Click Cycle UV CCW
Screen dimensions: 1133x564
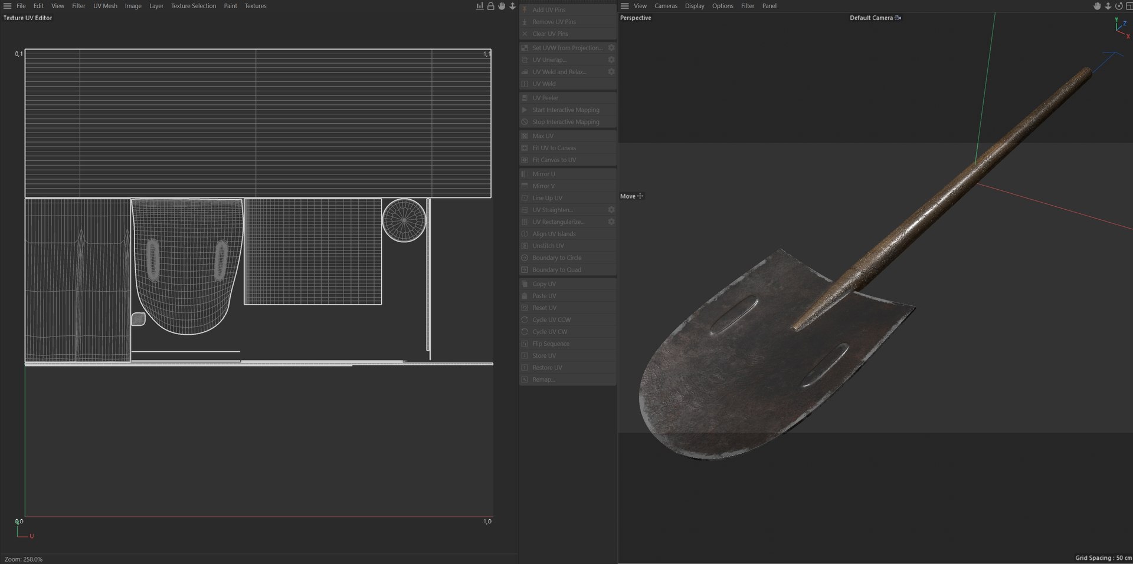(568, 320)
